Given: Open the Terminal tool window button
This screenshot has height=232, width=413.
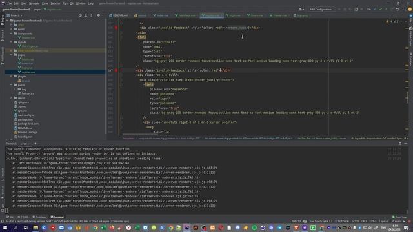Looking at the screenshot, I should point(57,217).
